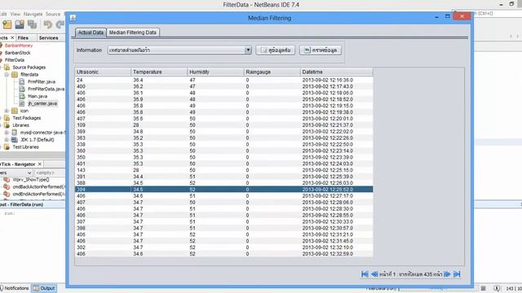The width and height of the screenshot is (522, 293).
Task: Open the Information combo box dropdown
Action: (x=248, y=50)
